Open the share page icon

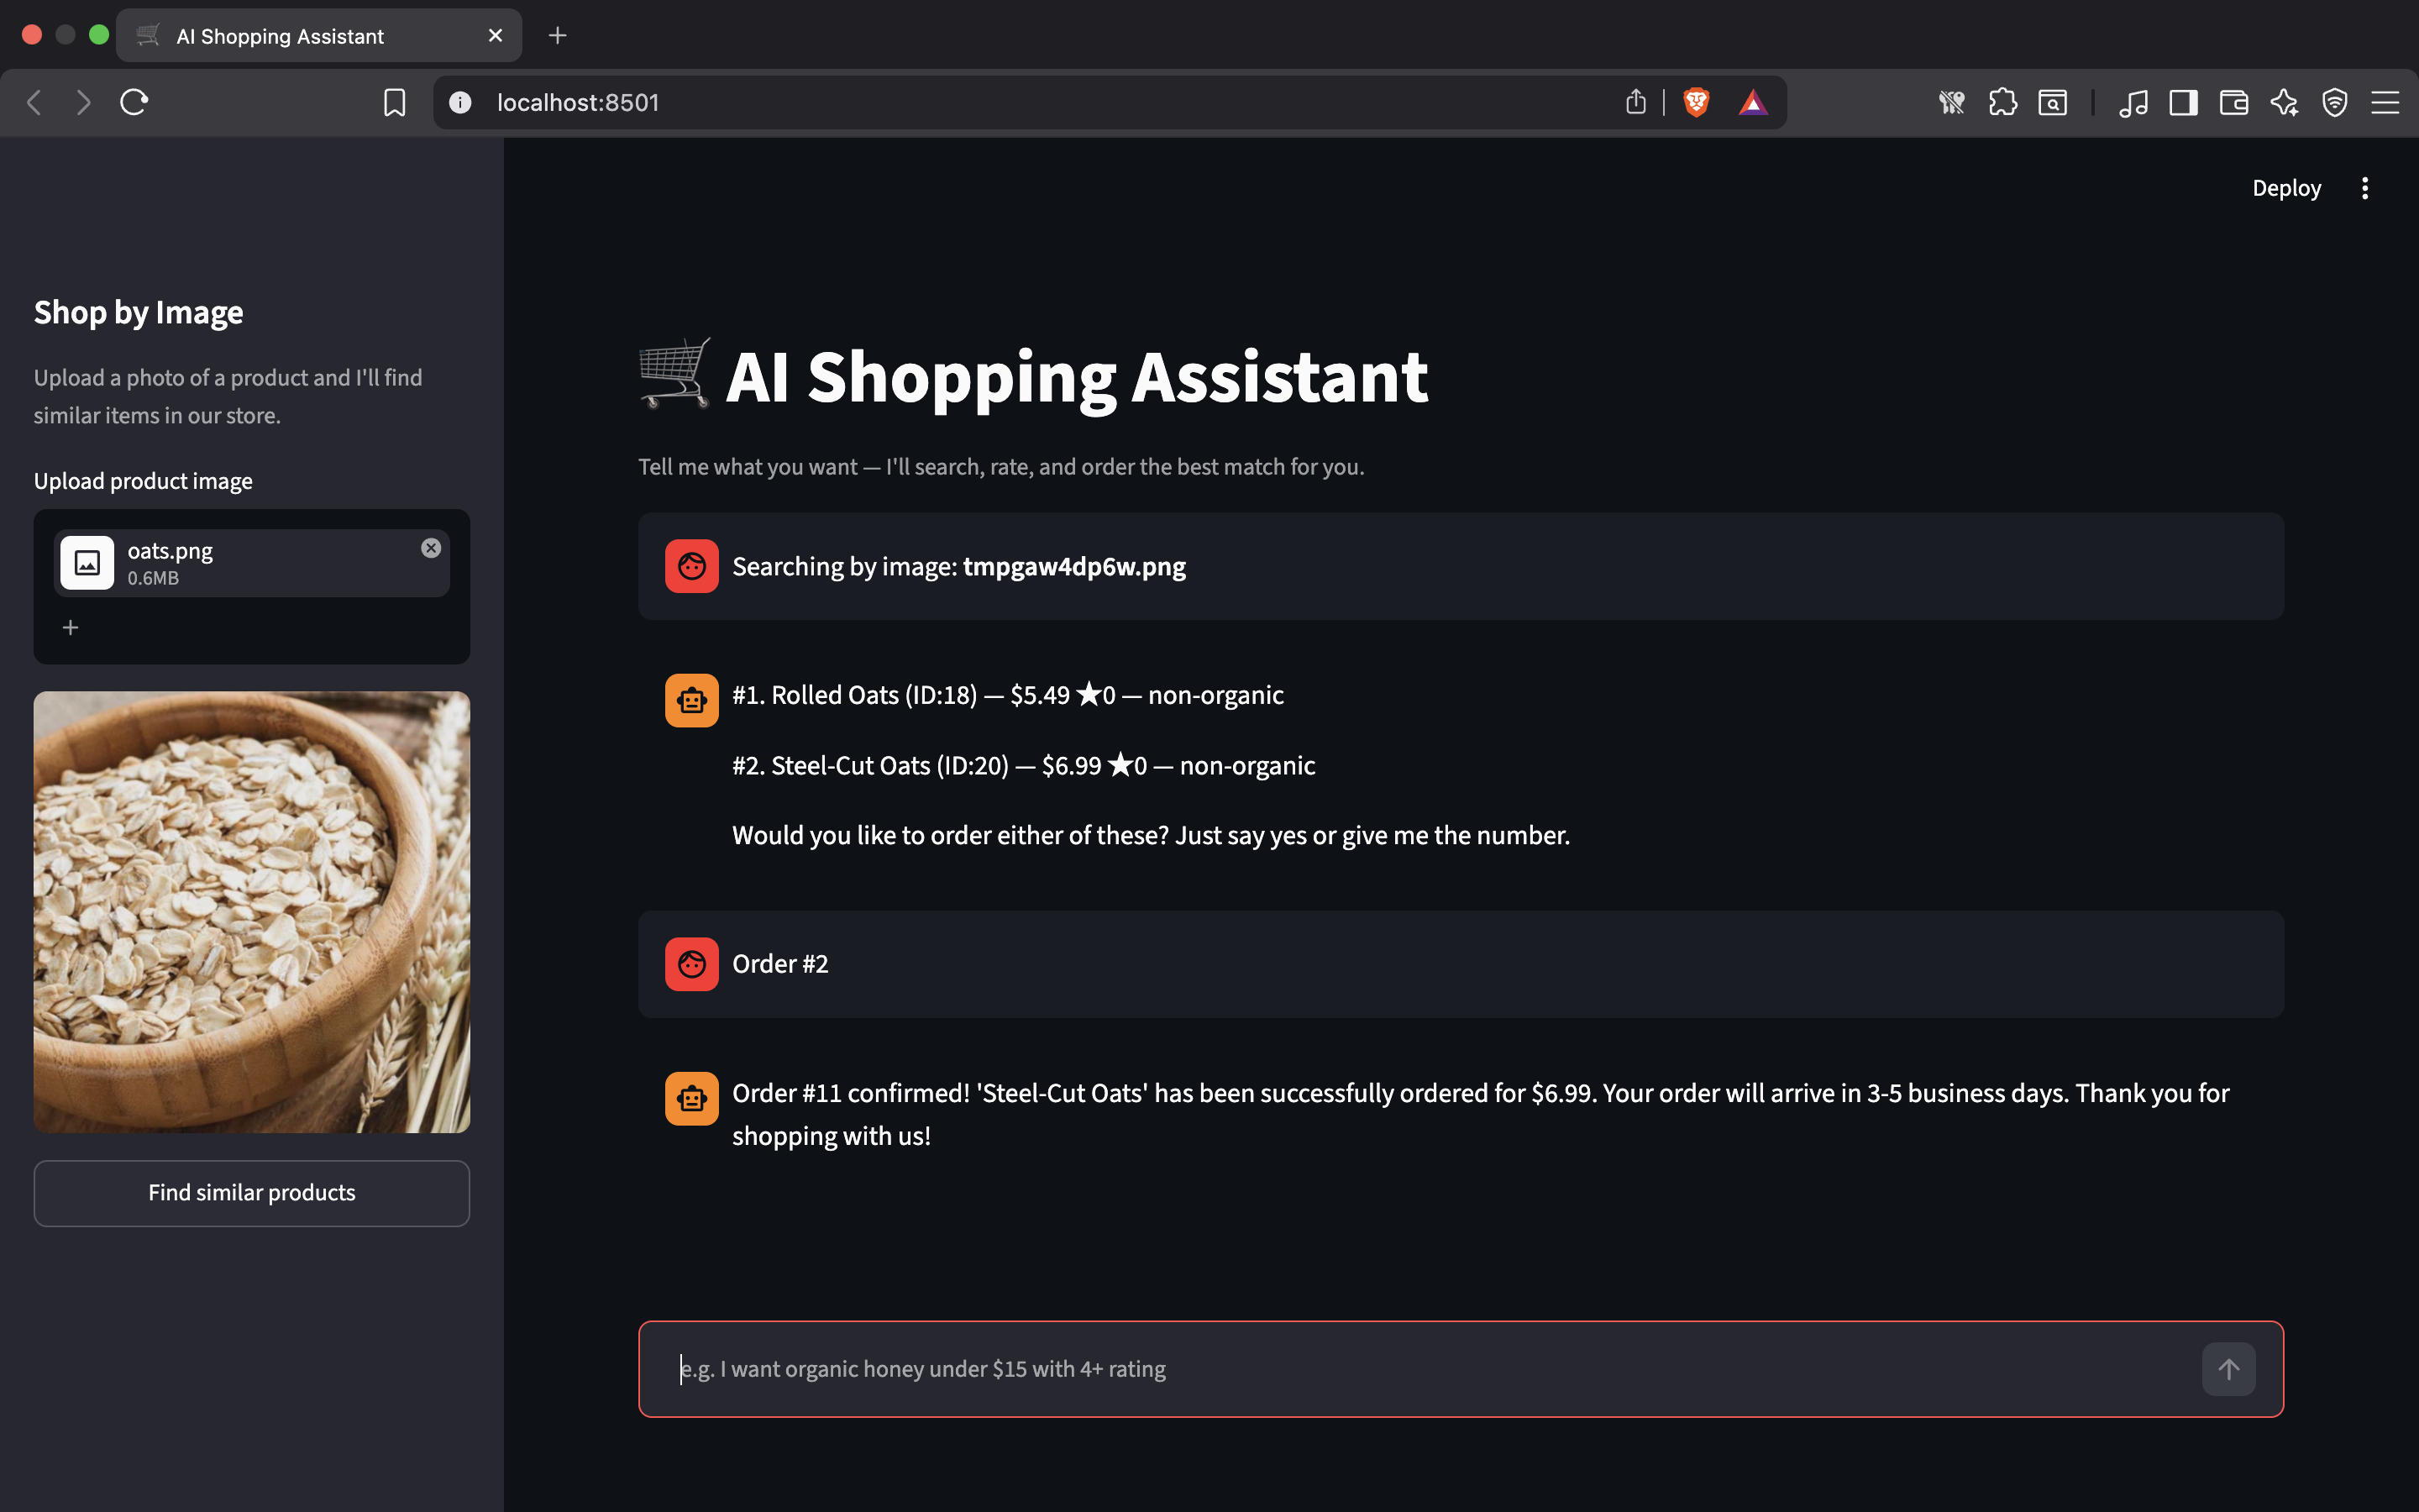(x=1635, y=102)
